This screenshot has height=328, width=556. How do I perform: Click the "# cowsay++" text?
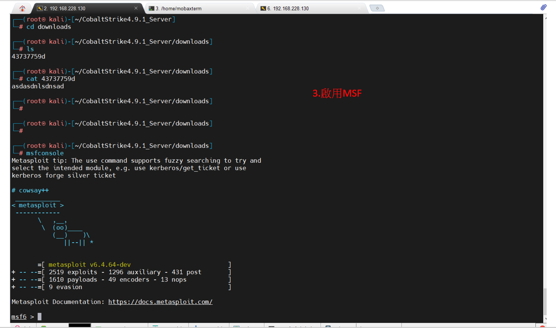tap(30, 190)
